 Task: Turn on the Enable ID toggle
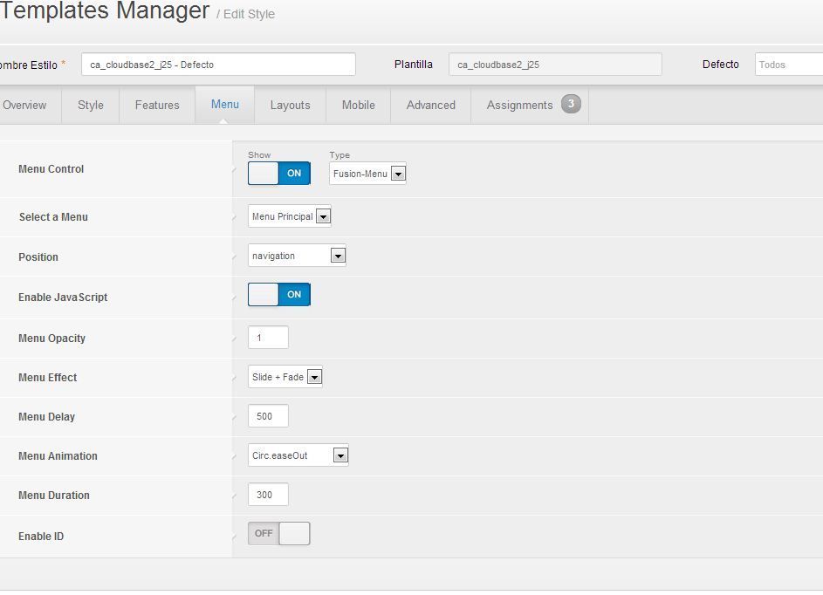tap(278, 534)
